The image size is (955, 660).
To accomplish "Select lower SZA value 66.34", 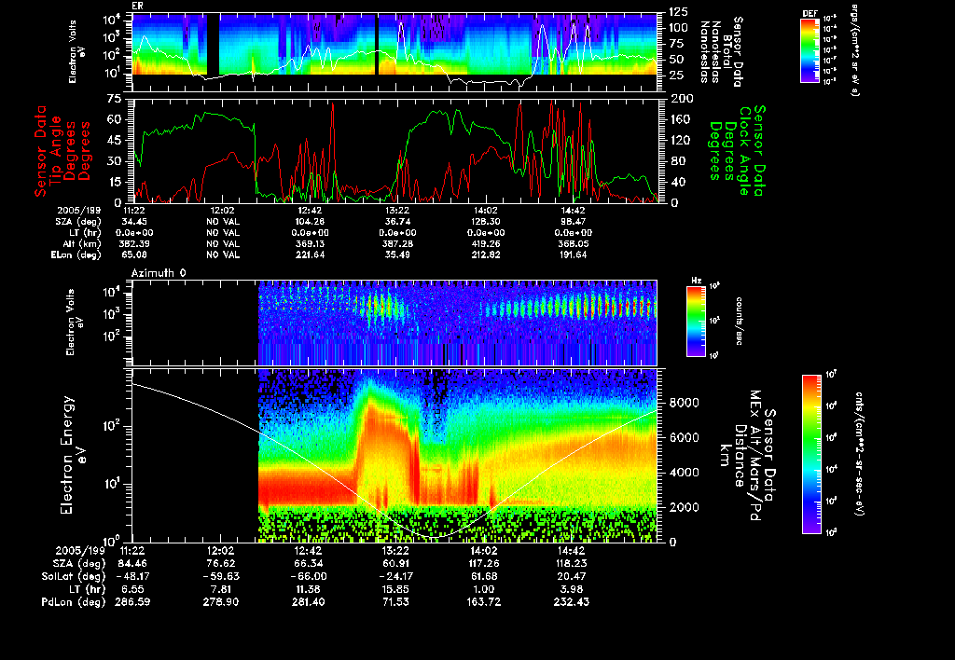I will [308, 564].
